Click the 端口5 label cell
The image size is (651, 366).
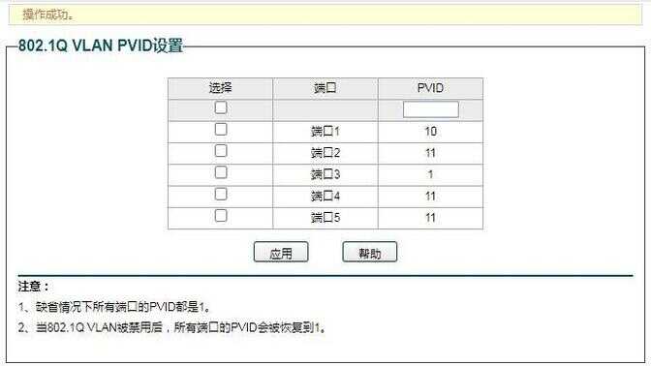[x=325, y=218]
